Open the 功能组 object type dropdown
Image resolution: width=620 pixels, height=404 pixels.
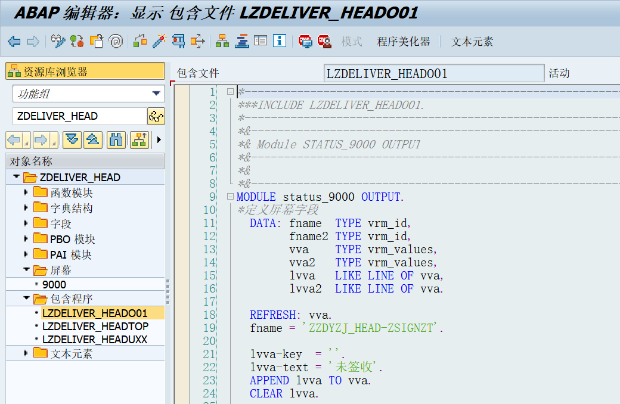(156, 94)
